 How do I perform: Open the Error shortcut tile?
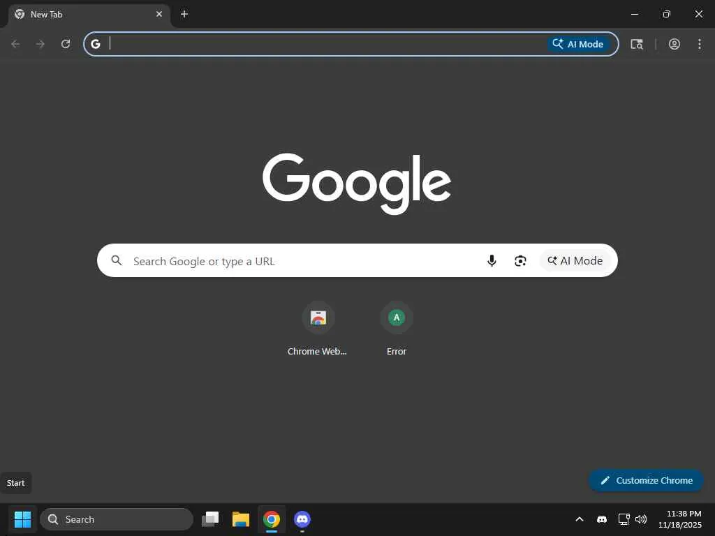tap(397, 318)
